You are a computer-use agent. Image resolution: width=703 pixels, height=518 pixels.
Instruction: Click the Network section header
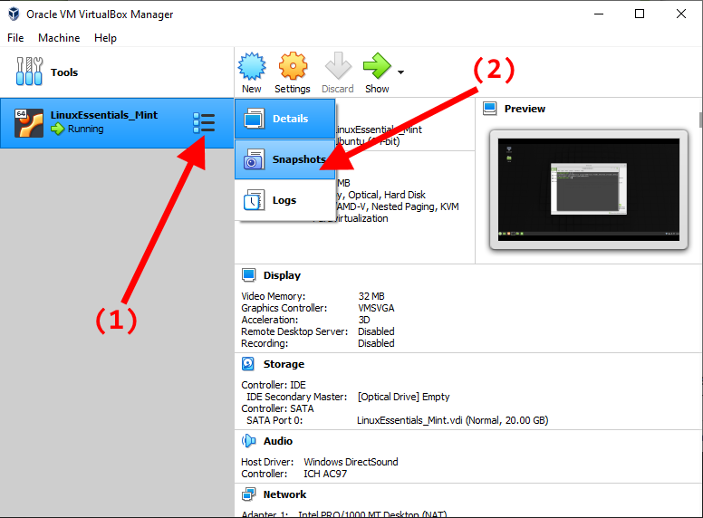[284, 494]
